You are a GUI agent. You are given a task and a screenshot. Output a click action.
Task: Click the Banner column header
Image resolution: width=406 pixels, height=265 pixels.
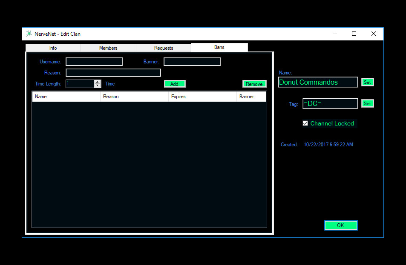[251, 97]
